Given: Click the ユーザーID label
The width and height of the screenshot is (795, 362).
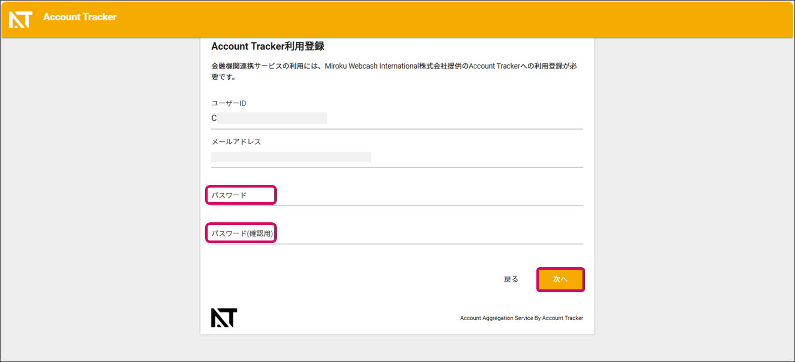Looking at the screenshot, I should (x=229, y=103).
